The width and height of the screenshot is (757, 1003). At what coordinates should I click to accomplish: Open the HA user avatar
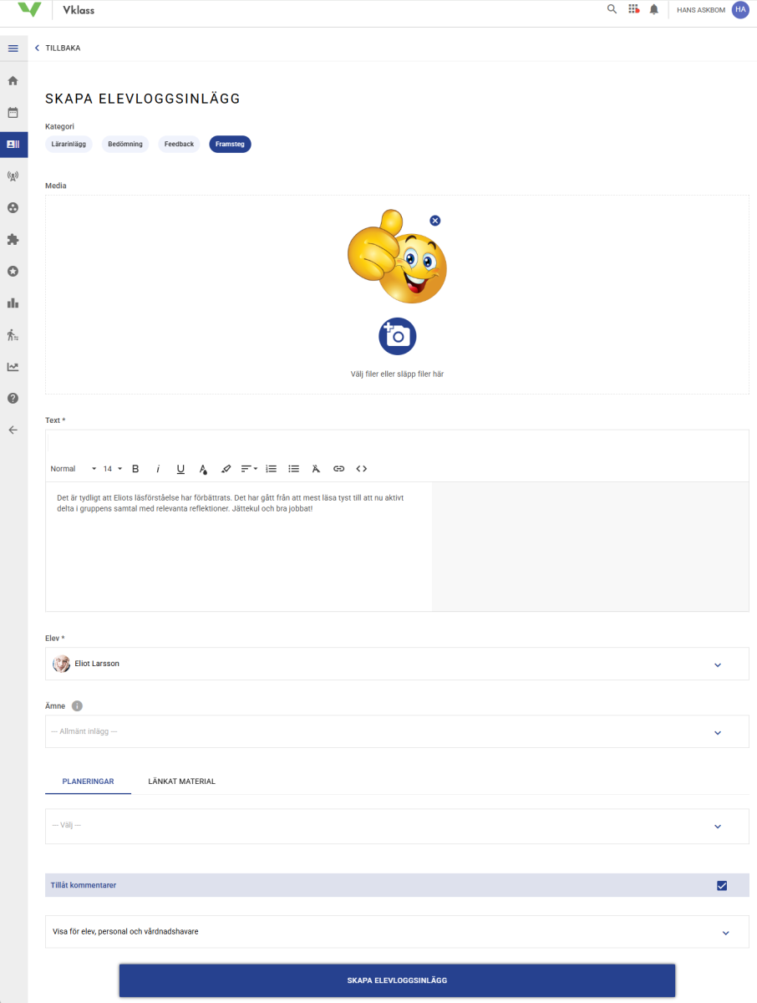tap(740, 9)
